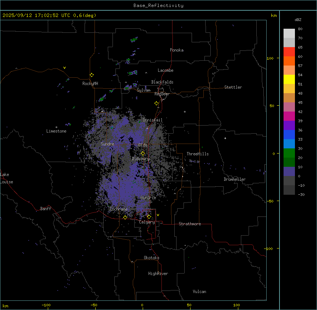Screen dimensions: 317x310
Task: Click the 0.6(deg) elevation angle text
Action: (x=85, y=15)
